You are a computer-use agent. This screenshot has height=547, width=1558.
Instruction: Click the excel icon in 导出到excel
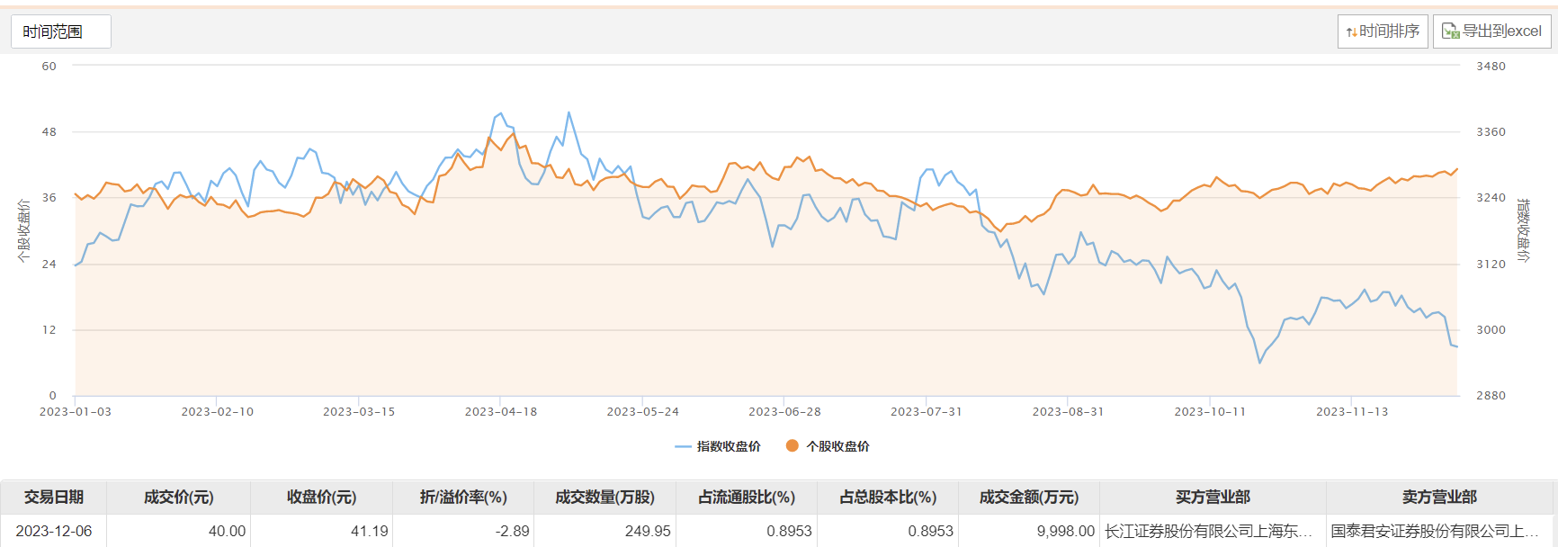point(1450,31)
